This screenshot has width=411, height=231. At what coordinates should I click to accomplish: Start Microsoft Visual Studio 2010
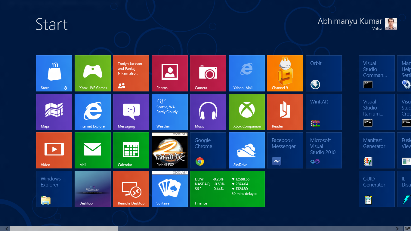(x=324, y=150)
